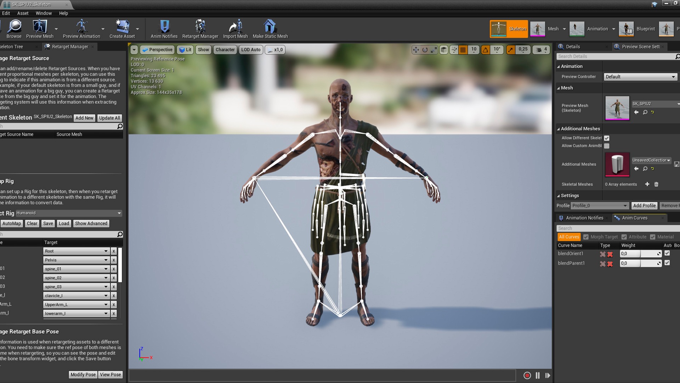Open the clavicle_l target bone dropdown
This screenshot has height=383, width=680.
tap(76, 295)
